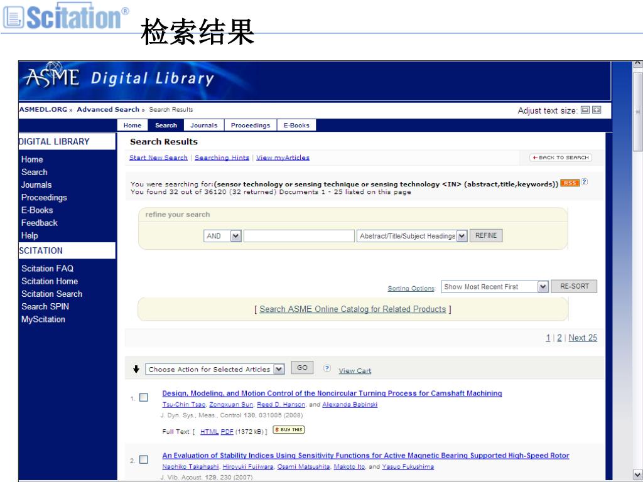
Task: Open MyScitation in the sidebar
Action: click(43, 319)
